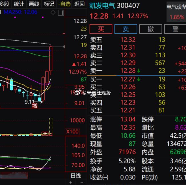Select 卖二 price 12.29

pos(128,63)
